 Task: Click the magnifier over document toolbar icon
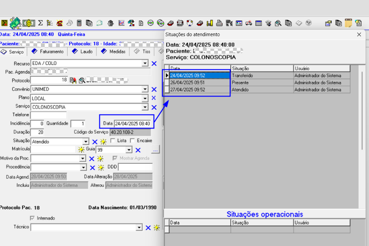278,23
